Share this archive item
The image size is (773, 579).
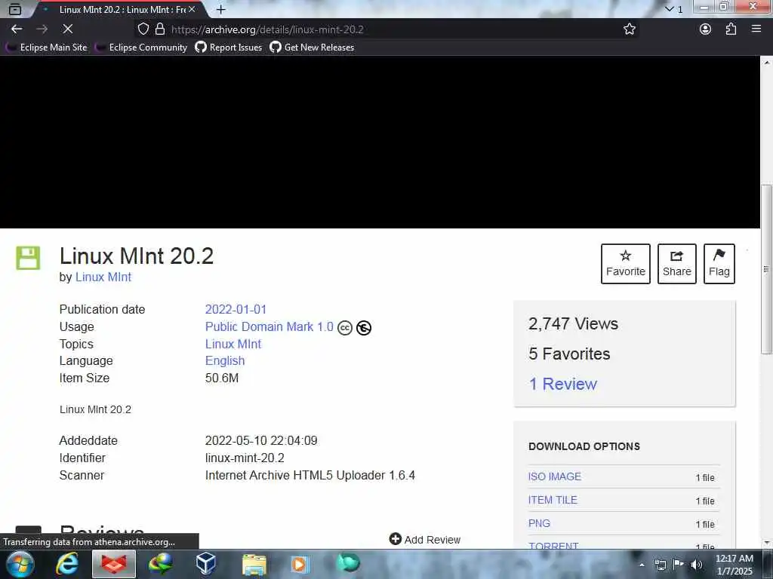click(x=676, y=263)
